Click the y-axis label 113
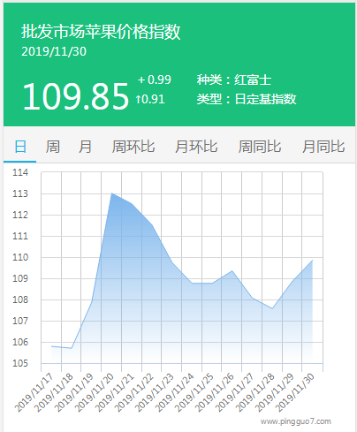Image resolution: width=357 pixels, height=432 pixels. click(20, 193)
